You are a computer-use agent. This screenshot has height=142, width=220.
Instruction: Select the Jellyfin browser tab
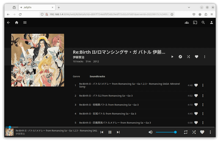pos(37,7)
